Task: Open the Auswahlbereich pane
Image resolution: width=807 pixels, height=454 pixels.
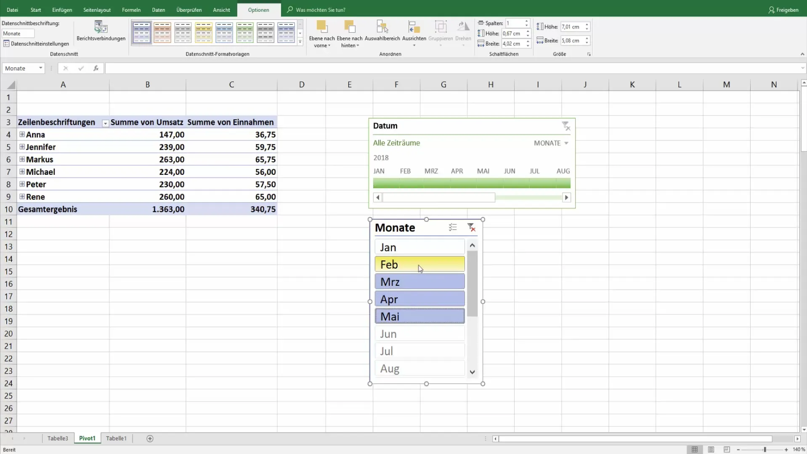Action: (x=382, y=32)
